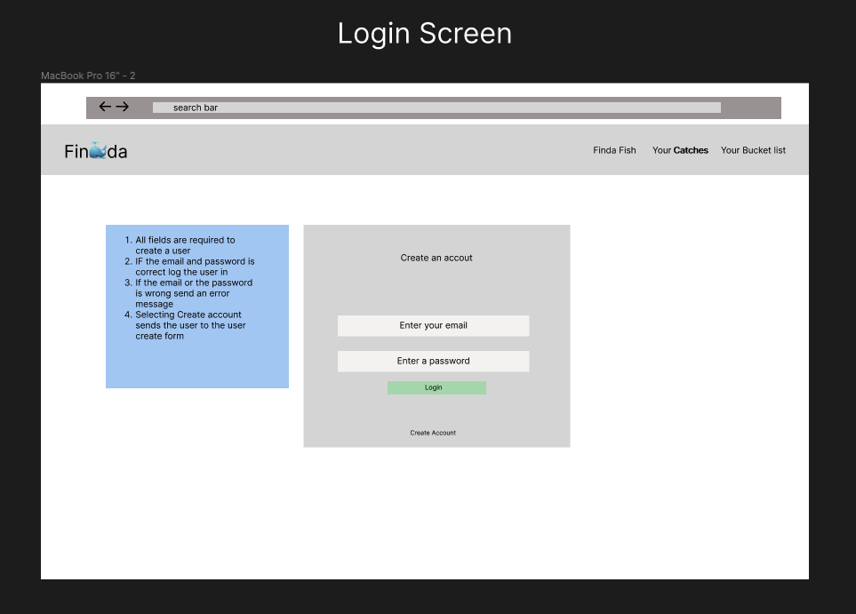This screenshot has width=856, height=614.
Task: Click note 'IF the email and password is correct'
Action: coord(189,267)
